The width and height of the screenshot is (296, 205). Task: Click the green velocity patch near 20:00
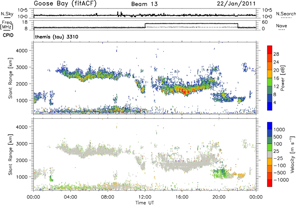220,173
